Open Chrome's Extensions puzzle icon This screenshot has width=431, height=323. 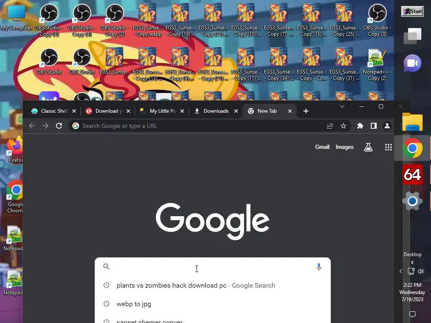coord(360,126)
